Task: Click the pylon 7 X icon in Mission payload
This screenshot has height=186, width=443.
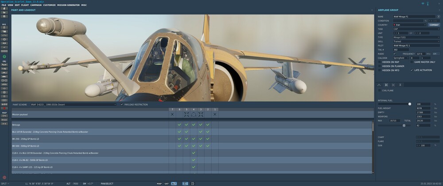Action: pyautogui.click(x=172, y=114)
